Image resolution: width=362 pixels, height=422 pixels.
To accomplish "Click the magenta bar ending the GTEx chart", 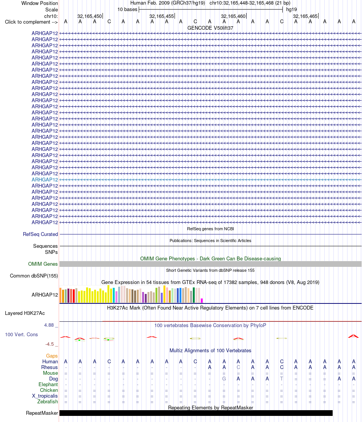I will (x=202, y=301).
